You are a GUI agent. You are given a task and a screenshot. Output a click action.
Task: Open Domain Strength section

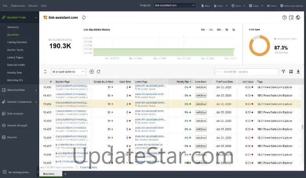20,125
